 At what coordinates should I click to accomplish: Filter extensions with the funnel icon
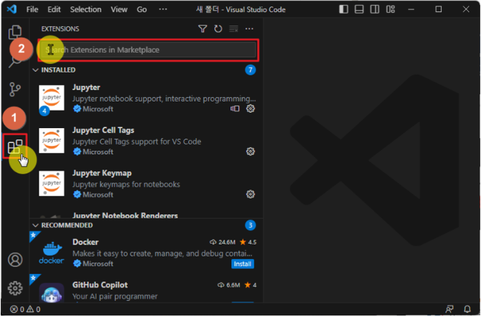pyautogui.click(x=203, y=29)
